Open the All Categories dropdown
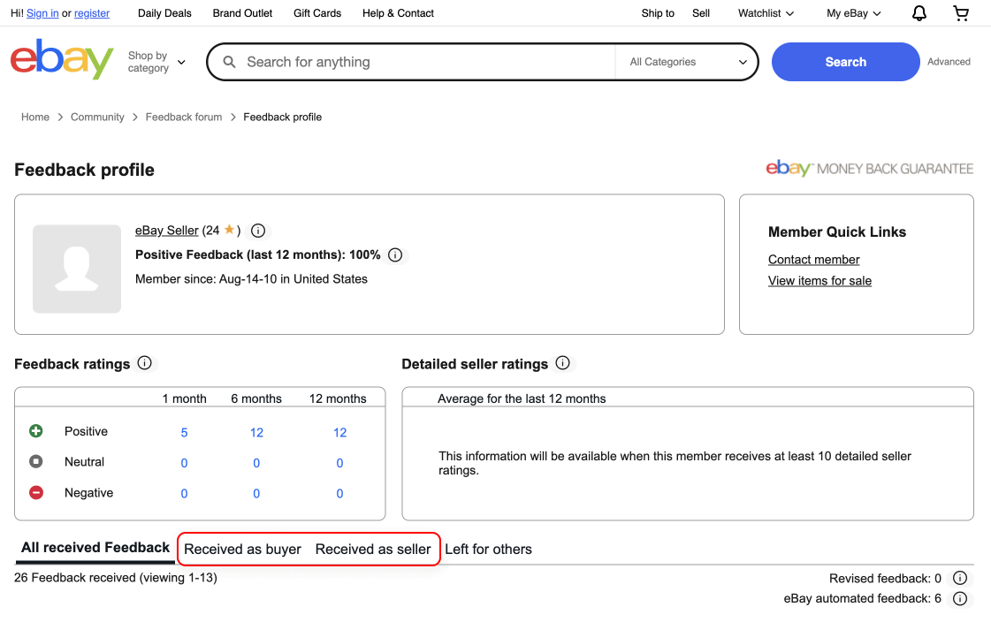991x622 pixels. tap(689, 62)
